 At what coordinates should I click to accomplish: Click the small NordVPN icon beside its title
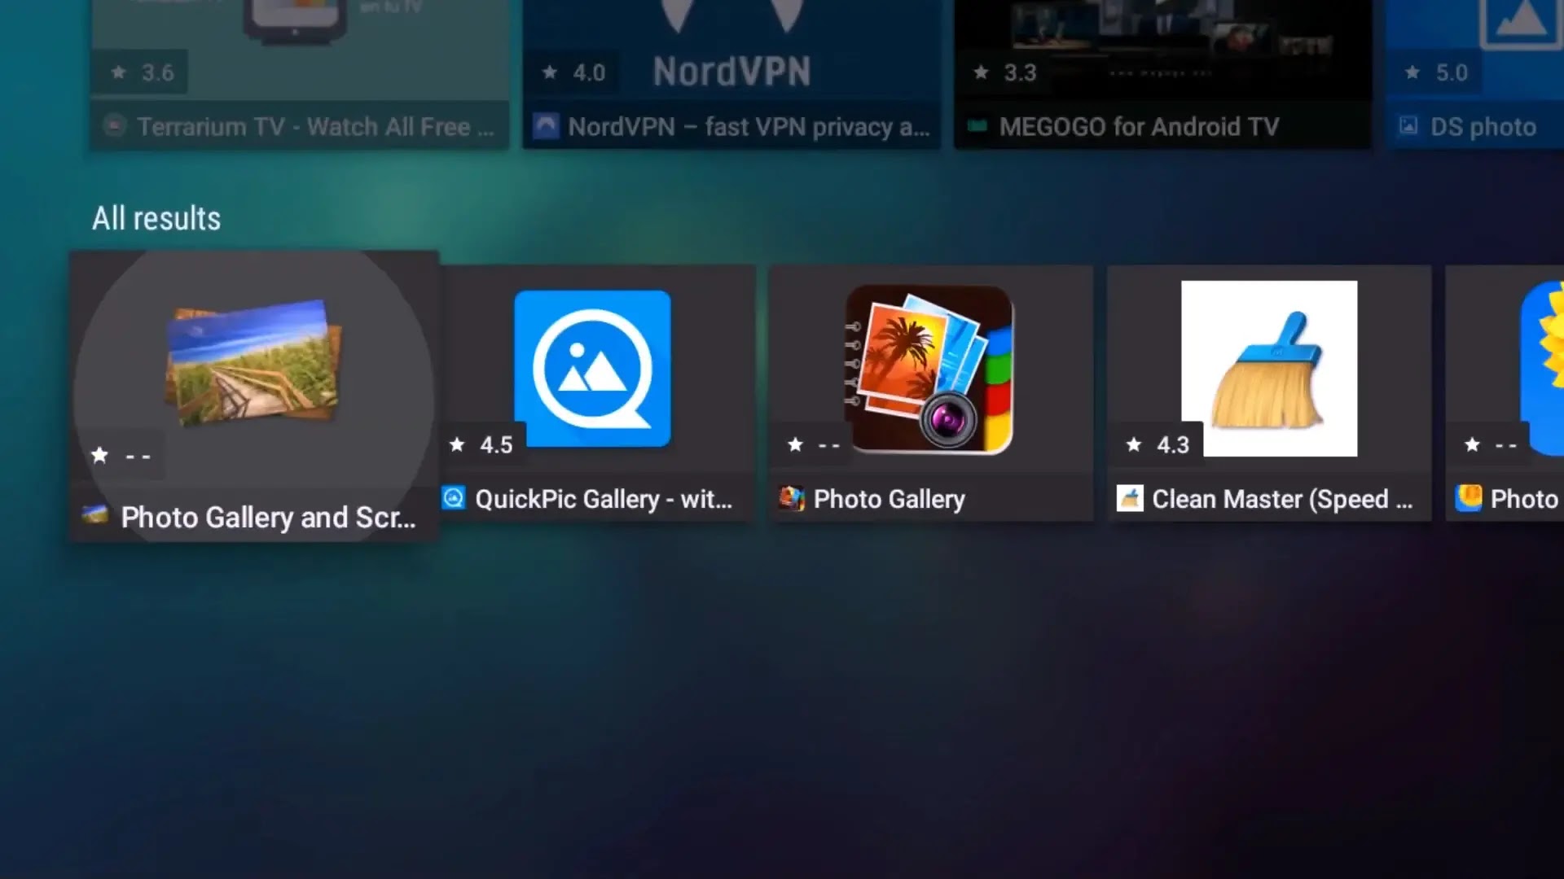click(546, 126)
